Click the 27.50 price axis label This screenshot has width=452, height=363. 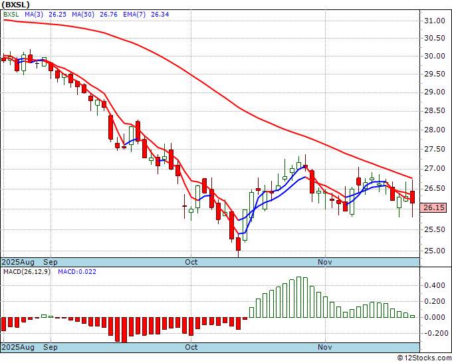click(x=435, y=149)
